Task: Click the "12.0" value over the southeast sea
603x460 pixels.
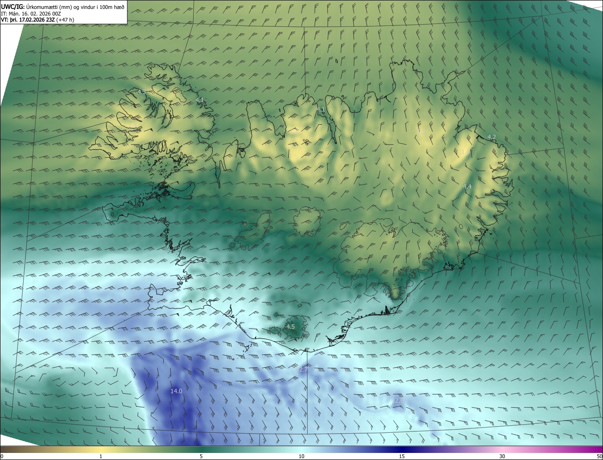Action: [x=398, y=400]
